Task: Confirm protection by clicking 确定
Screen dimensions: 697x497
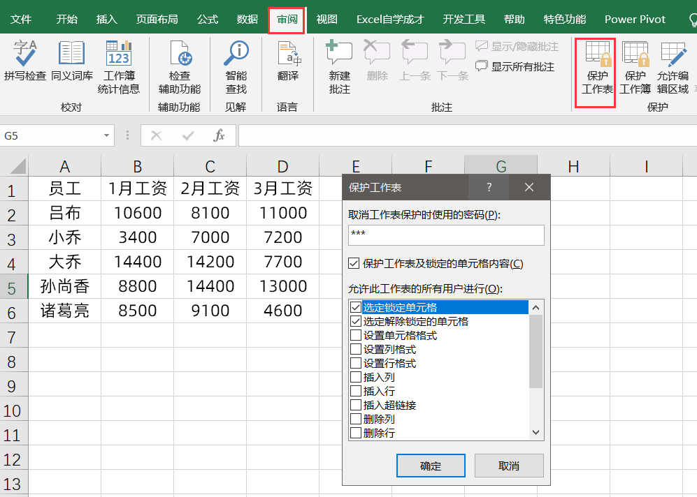Action: click(431, 465)
